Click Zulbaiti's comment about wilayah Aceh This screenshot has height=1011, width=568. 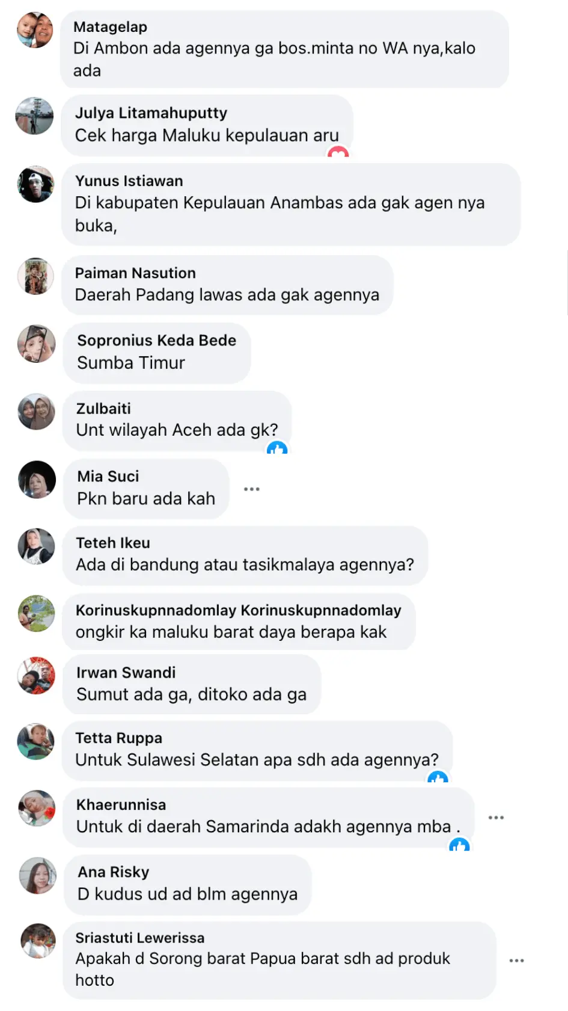(x=177, y=430)
